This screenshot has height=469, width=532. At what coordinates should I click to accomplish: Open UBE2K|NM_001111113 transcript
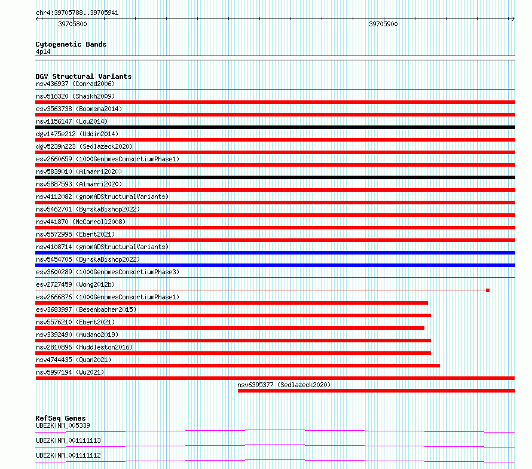coord(68,440)
